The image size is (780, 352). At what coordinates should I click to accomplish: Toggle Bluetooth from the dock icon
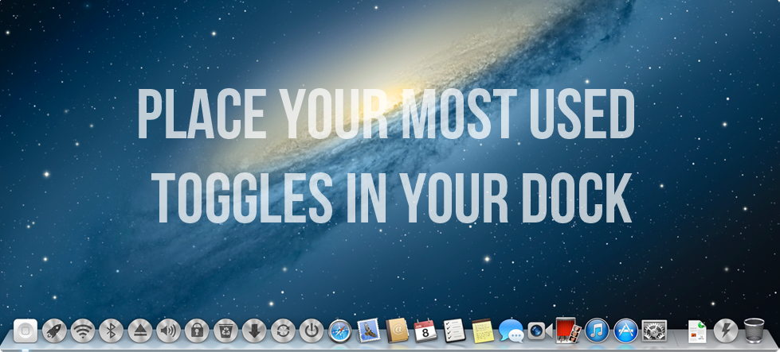click(x=112, y=331)
